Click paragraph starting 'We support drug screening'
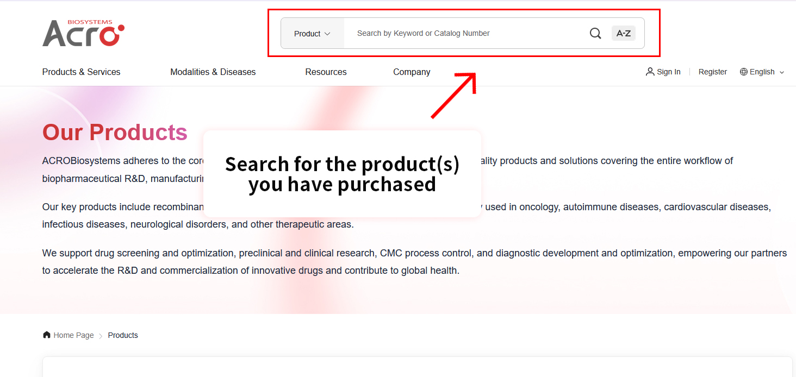The image size is (796, 377). (x=414, y=262)
